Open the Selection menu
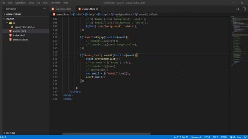Screen dimensions: 248x139 (21, 3)
